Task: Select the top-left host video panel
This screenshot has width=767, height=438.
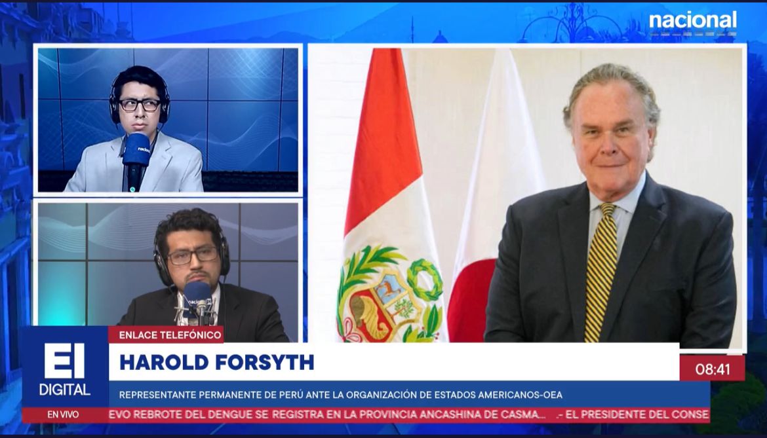Action: tap(168, 120)
